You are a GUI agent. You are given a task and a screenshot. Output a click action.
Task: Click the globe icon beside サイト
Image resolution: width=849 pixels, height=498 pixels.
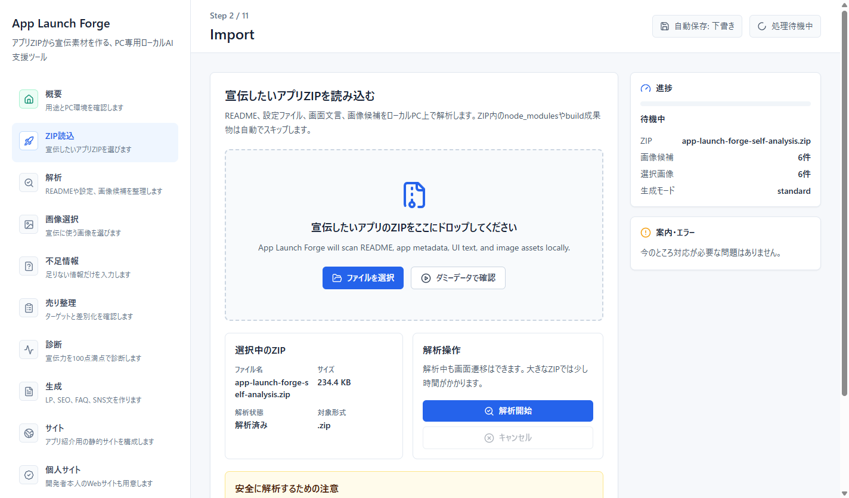point(29,433)
